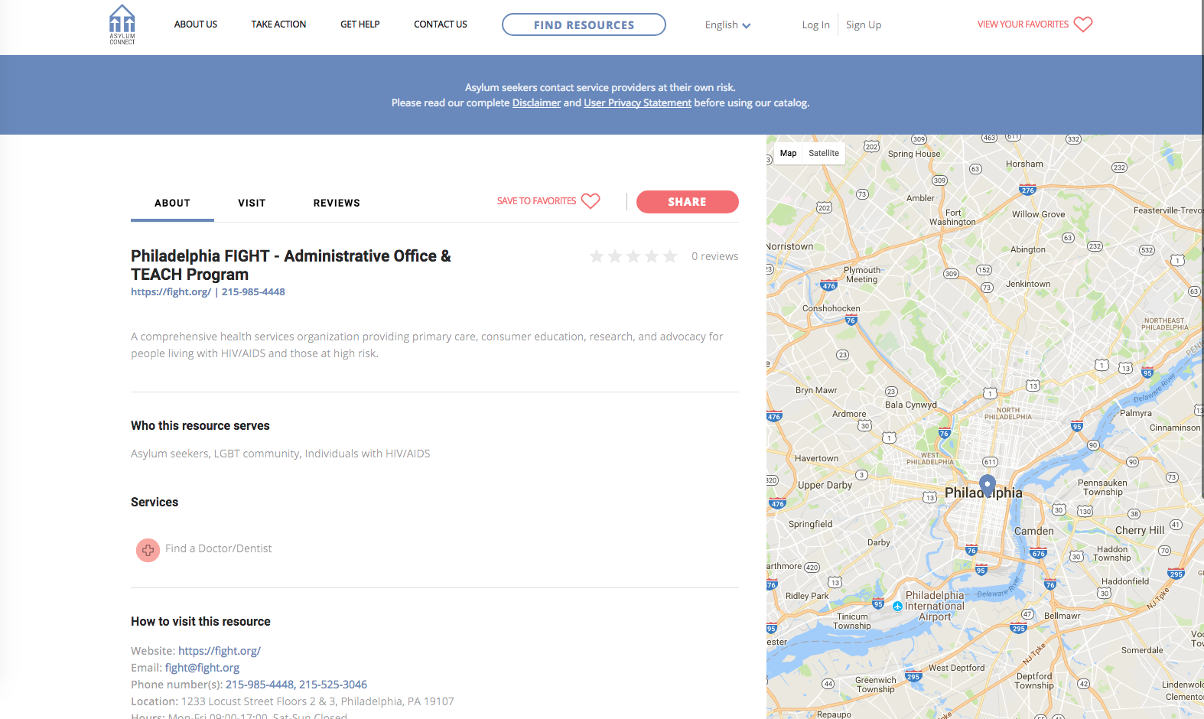The width and height of the screenshot is (1204, 719).
Task: Click the Jenkintown label on the map
Action: tap(1028, 284)
